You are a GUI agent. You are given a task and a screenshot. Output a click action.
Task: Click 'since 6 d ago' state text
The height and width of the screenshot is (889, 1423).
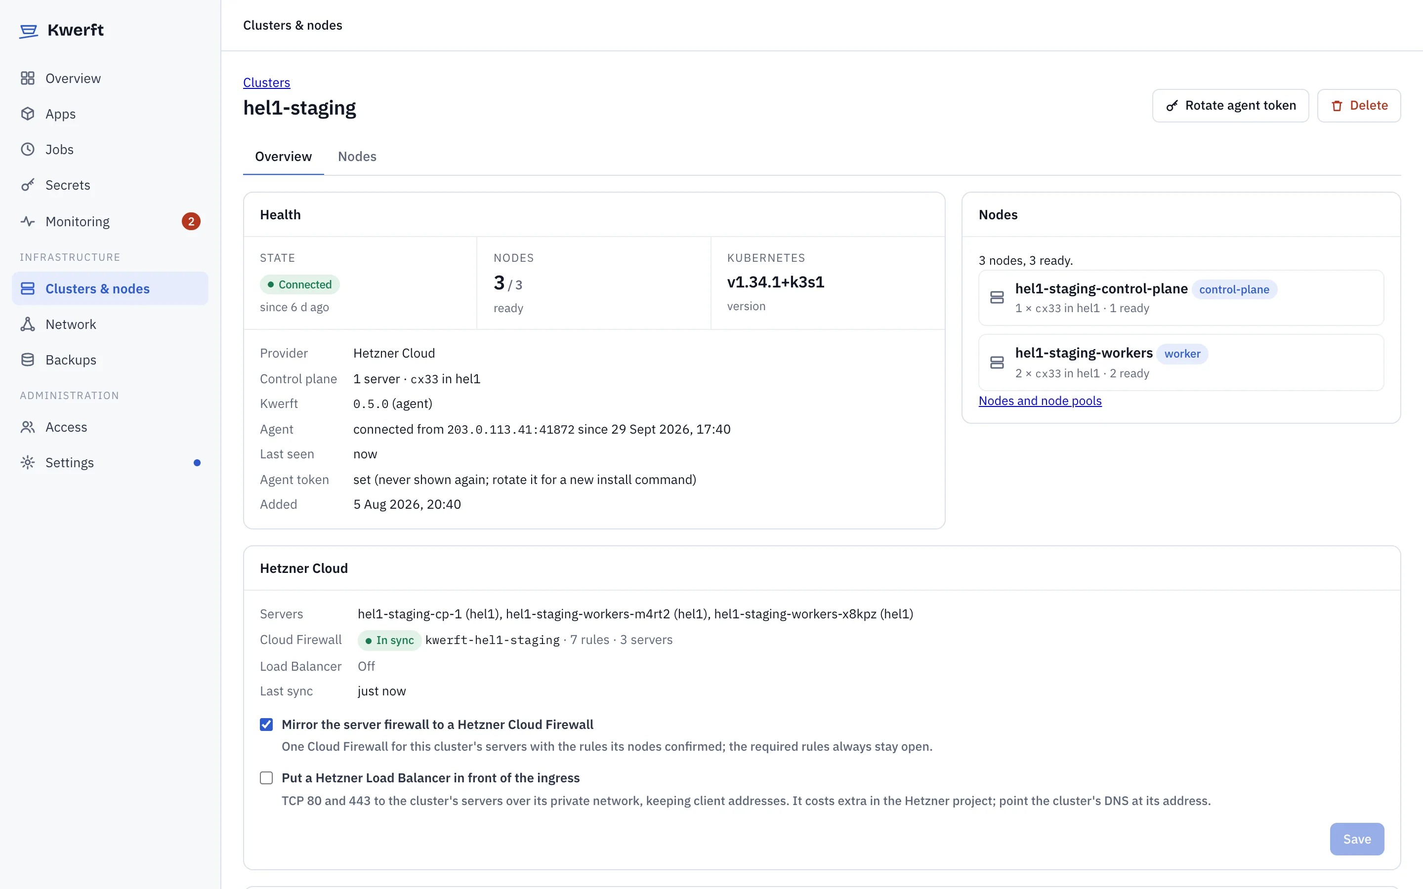[294, 308]
